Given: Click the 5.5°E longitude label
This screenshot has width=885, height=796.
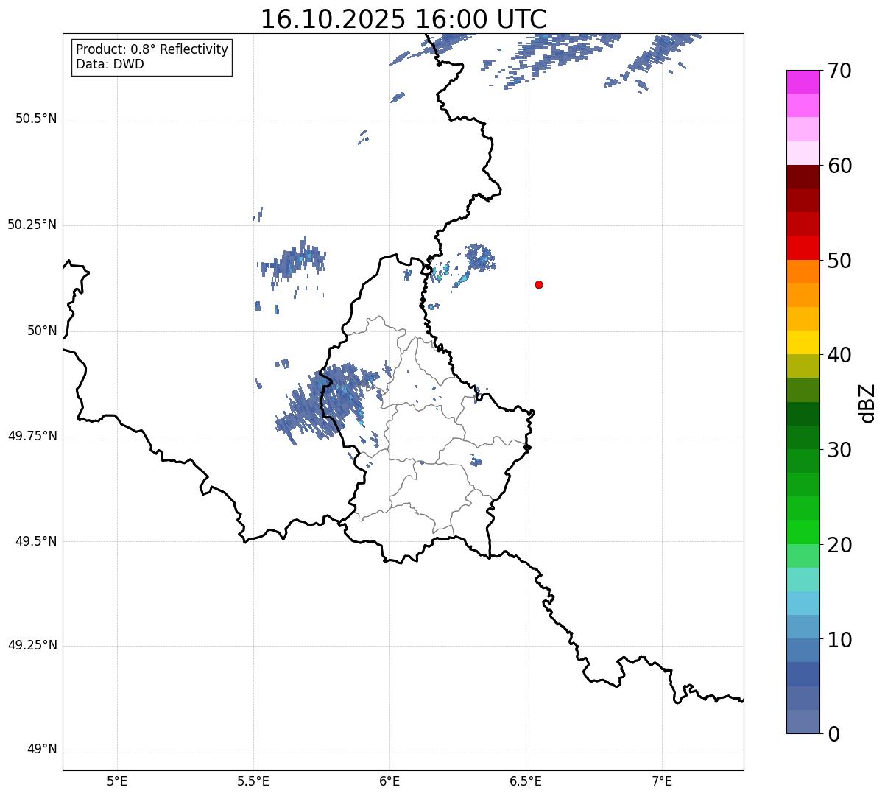Looking at the screenshot, I should tap(253, 781).
